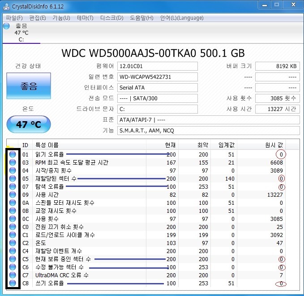Click the 펌웨어 field showing 12.01C01
The height and width of the screenshot is (296, 304).
coord(157,66)
